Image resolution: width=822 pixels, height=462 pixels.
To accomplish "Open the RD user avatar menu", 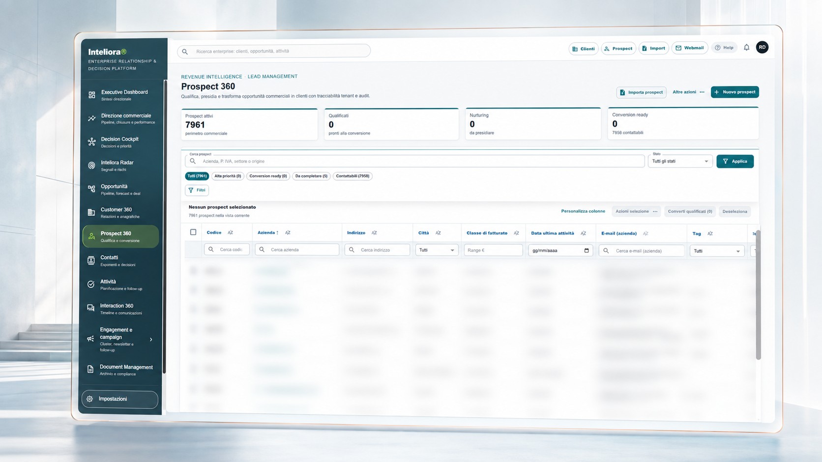I will coord(762,47).
